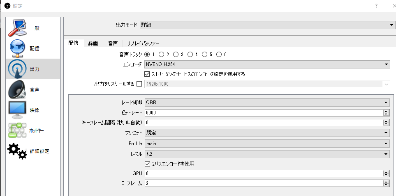
Task: Expand the 出力モード dropdown
Action: coord(267,25)
